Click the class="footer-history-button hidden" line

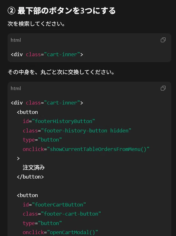click(77, 131)
